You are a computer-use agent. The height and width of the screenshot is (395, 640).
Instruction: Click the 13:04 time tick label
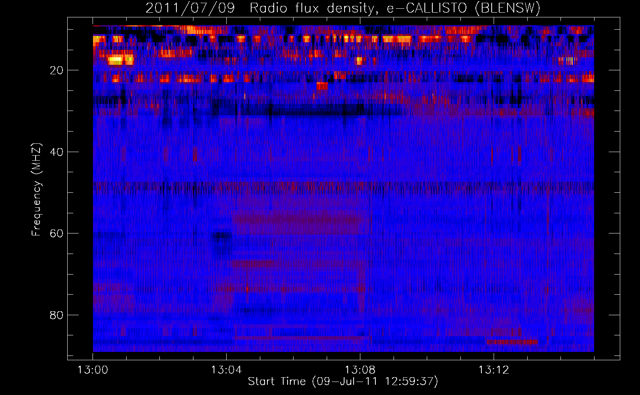point(226,370)
